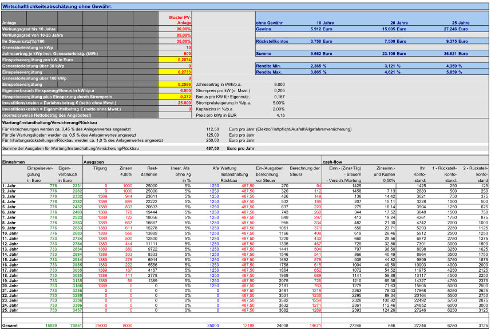
Task: Click the Gewinn 25 Jahre value 27.246 Euro
Action: (x=456, y=28)
